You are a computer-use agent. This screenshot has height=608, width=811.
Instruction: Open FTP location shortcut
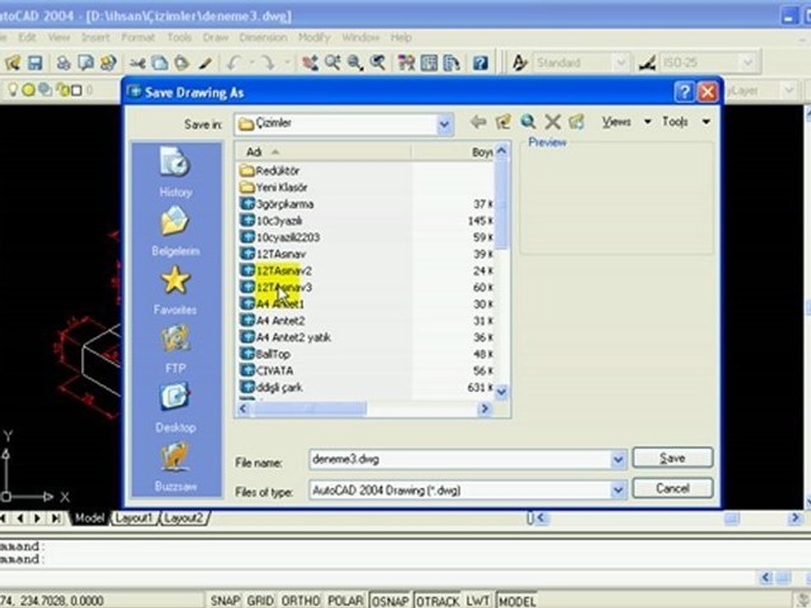[x=176, y=348]
